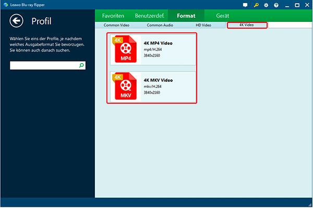Select the 4K Video sub-tab

pos(247,25)
